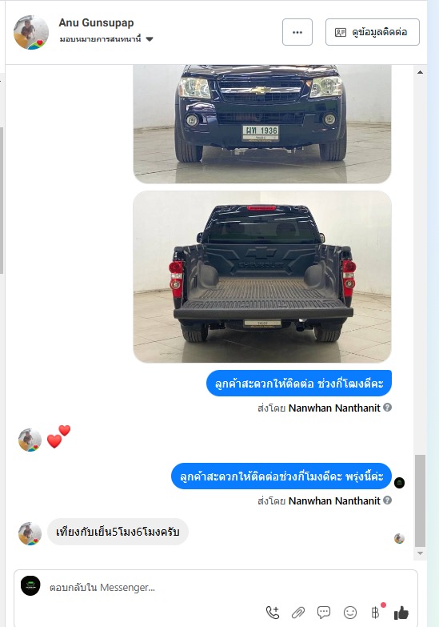Click the chat scrollbar thumb
Viewport: 439px width, 627px height.
(x=420, y=500)
